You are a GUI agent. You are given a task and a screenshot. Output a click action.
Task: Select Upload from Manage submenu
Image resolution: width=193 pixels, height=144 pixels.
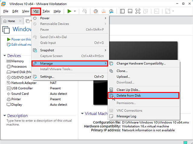pyautogui.click(x=144, y=77)
